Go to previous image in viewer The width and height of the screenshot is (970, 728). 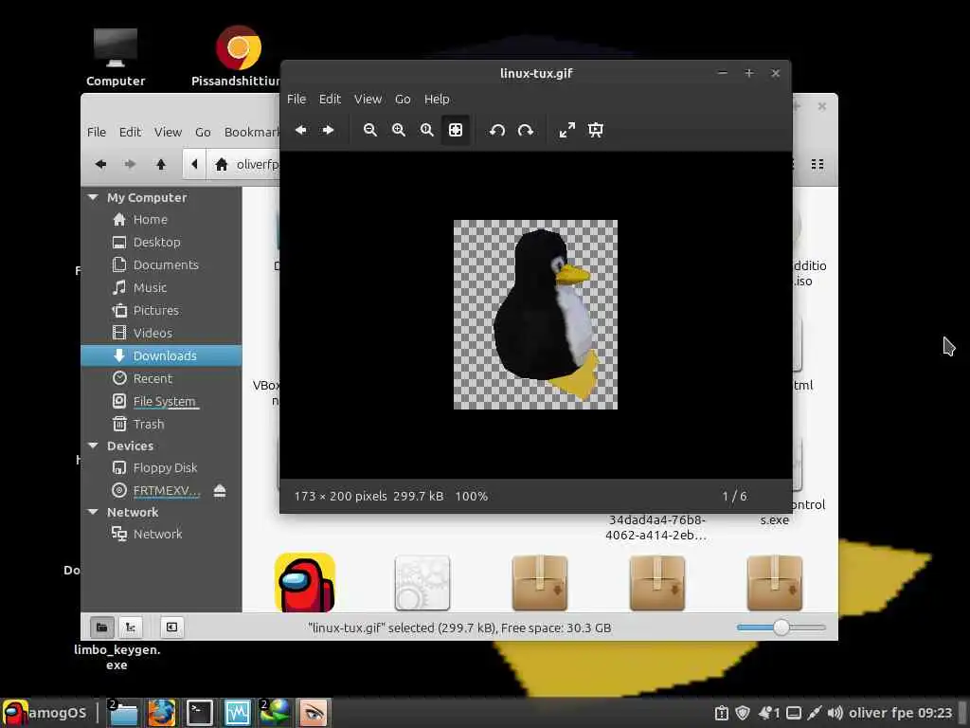(x=301, y=130)
